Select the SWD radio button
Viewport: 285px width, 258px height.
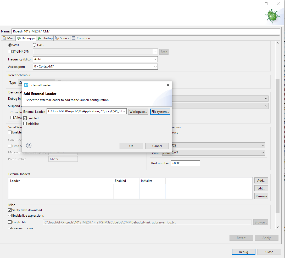pyautogui.click(x=10, y=45)
